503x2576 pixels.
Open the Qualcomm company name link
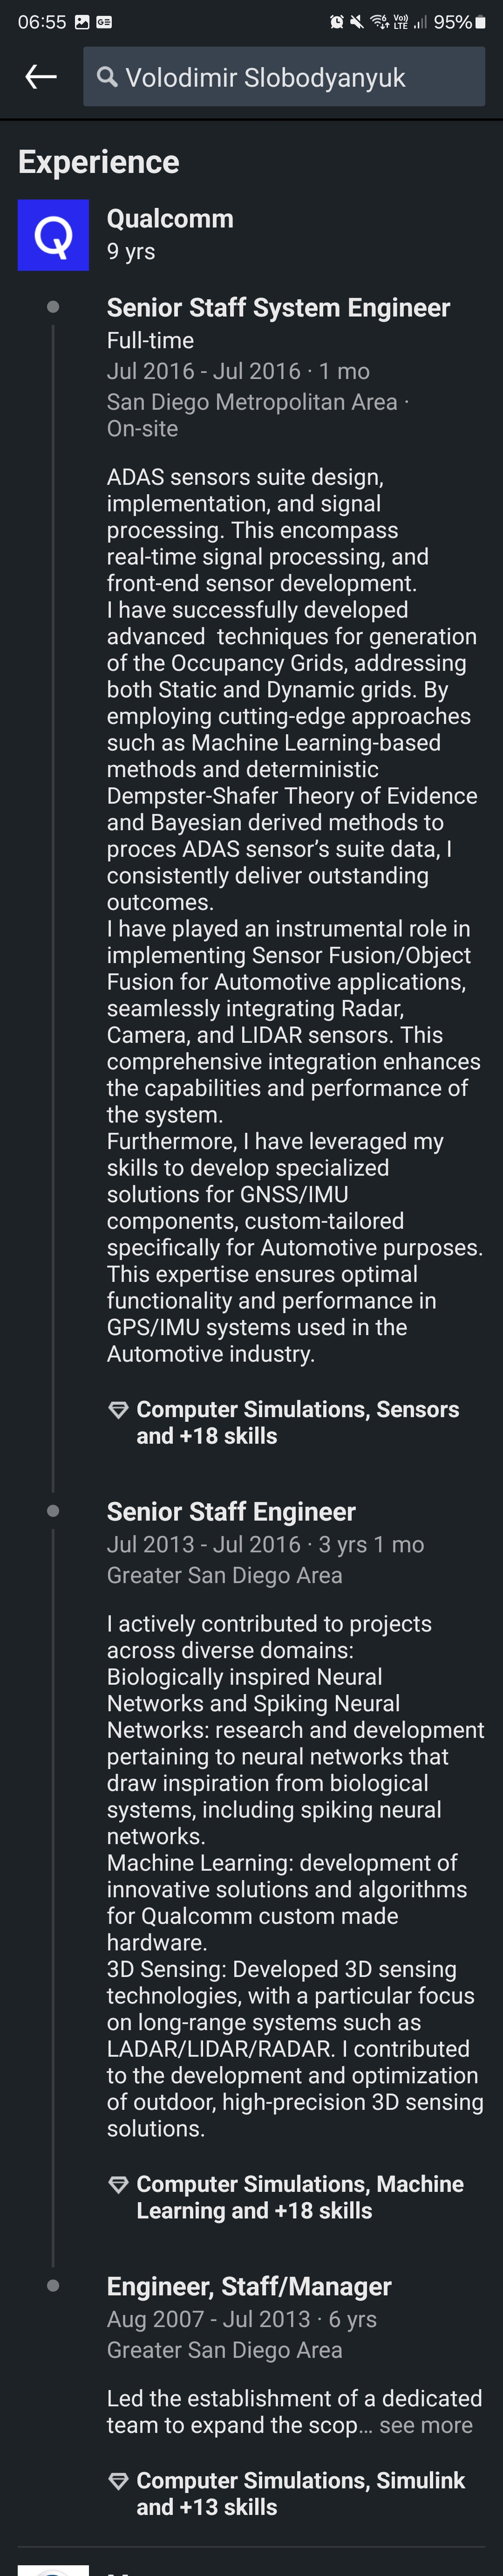click(x=170, y=219)
